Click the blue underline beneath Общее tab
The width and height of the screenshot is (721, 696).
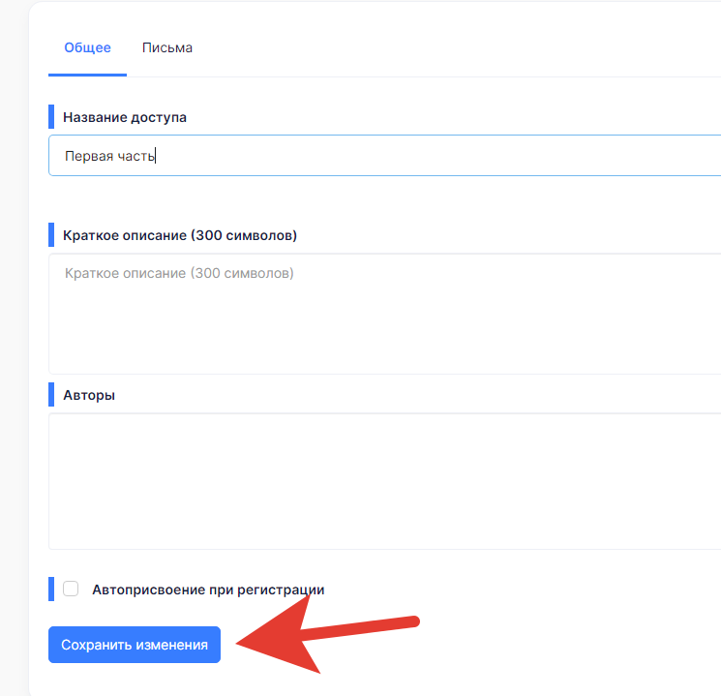tap(87, 75)
